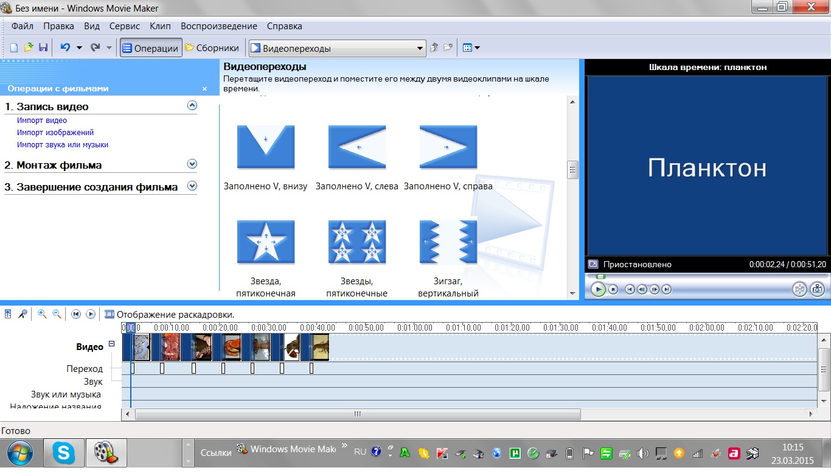Take a picture from the preview

tap(817, 290)
